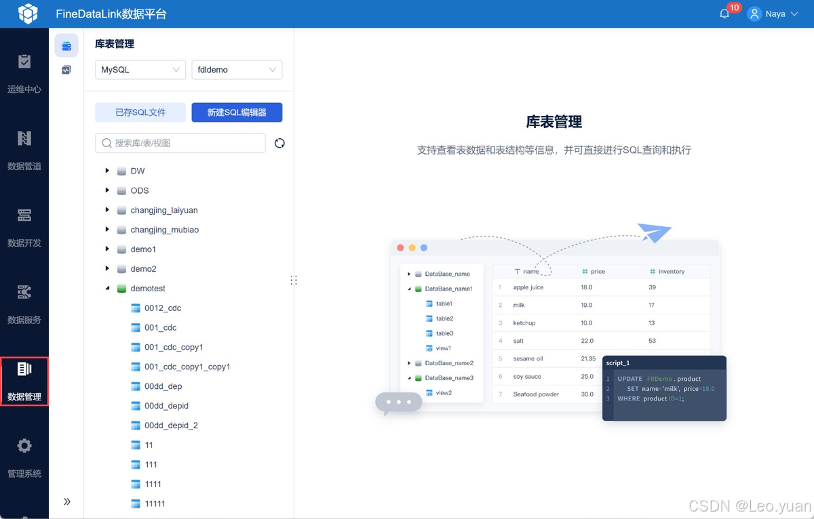Select the 00dd_depid_2 table
Viewport: 814px width, 519px height.
pyautogui.click(x=171, y=426)
